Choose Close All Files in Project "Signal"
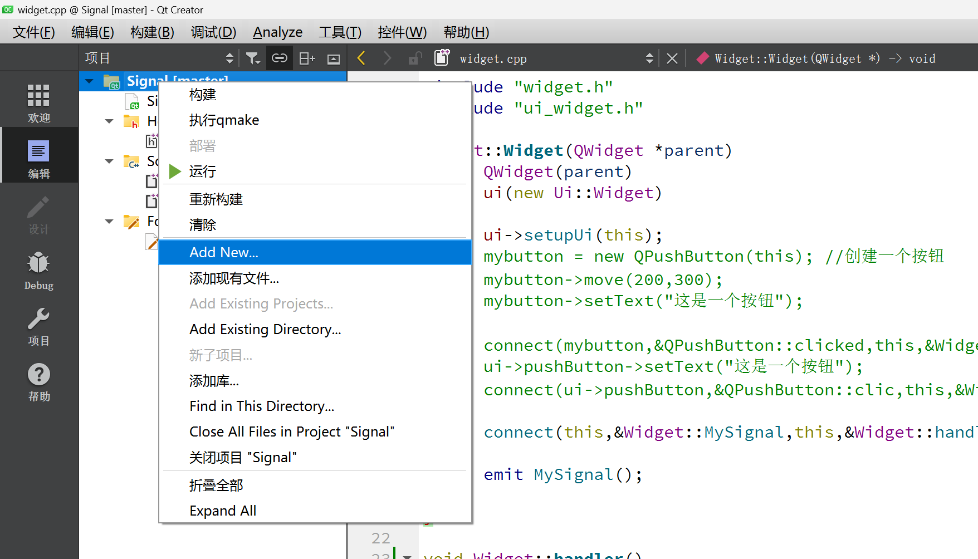The image size is (978, 559). pyautogui.click(x=315, y=432)
